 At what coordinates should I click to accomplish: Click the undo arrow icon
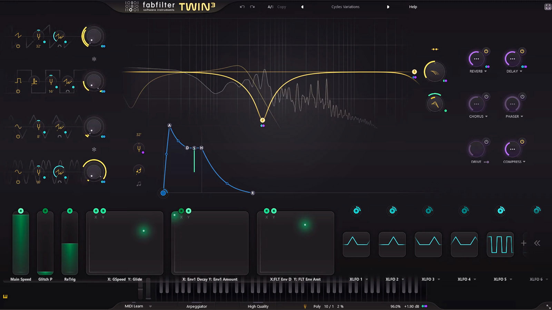point(242,7)
